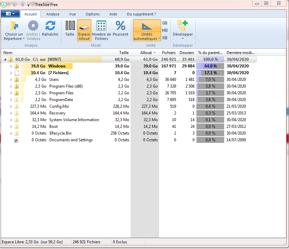Select the System Volume Information row
The width and height of the screenshot is (289, 249).
point(129,120)
